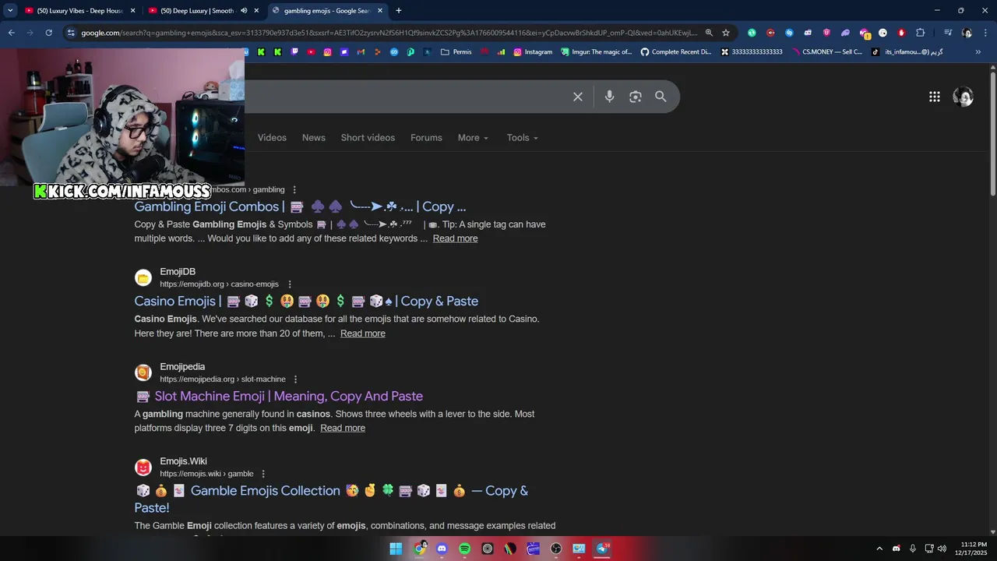Click Read more under Slot Machine Emoji
Screen dimensions: 997x561
(x=343, y=428)
